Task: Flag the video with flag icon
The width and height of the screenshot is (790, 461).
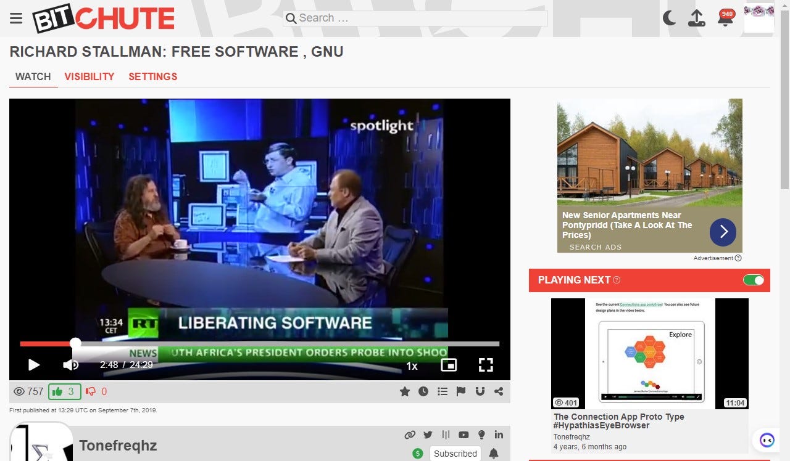Action: [461, 391]
